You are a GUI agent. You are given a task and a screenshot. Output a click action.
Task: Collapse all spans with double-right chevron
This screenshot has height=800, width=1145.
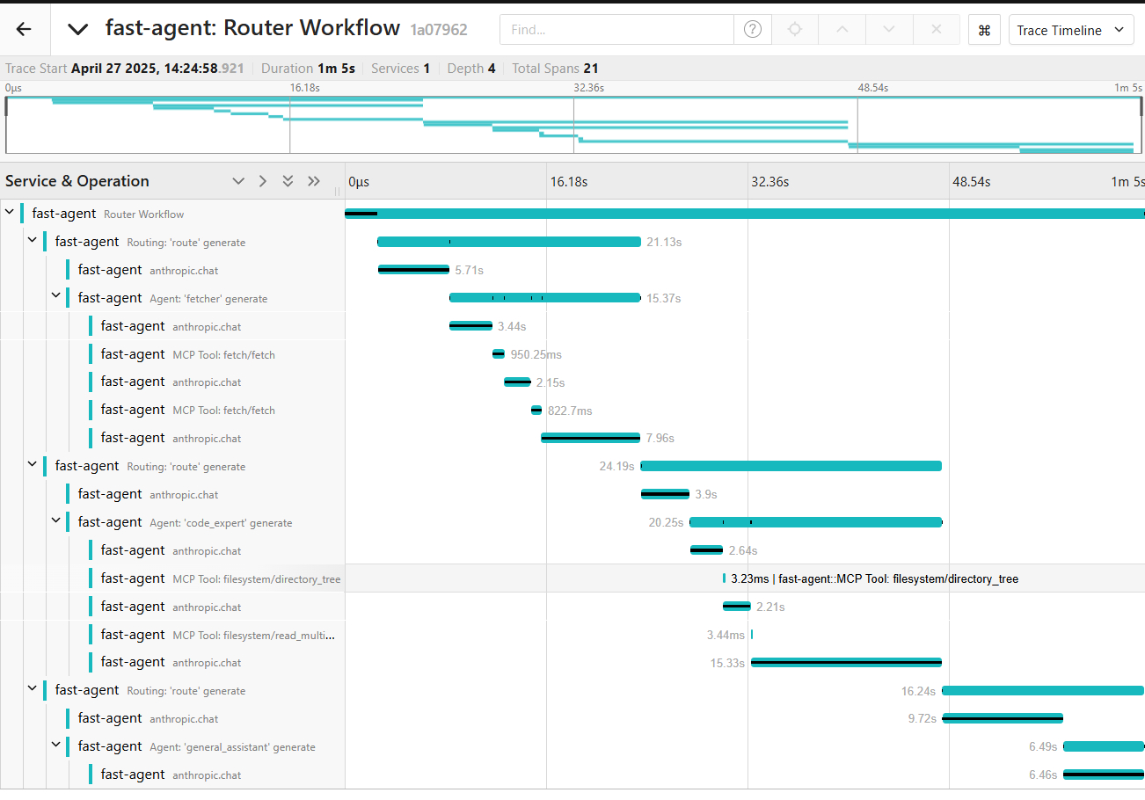(314, 181)
